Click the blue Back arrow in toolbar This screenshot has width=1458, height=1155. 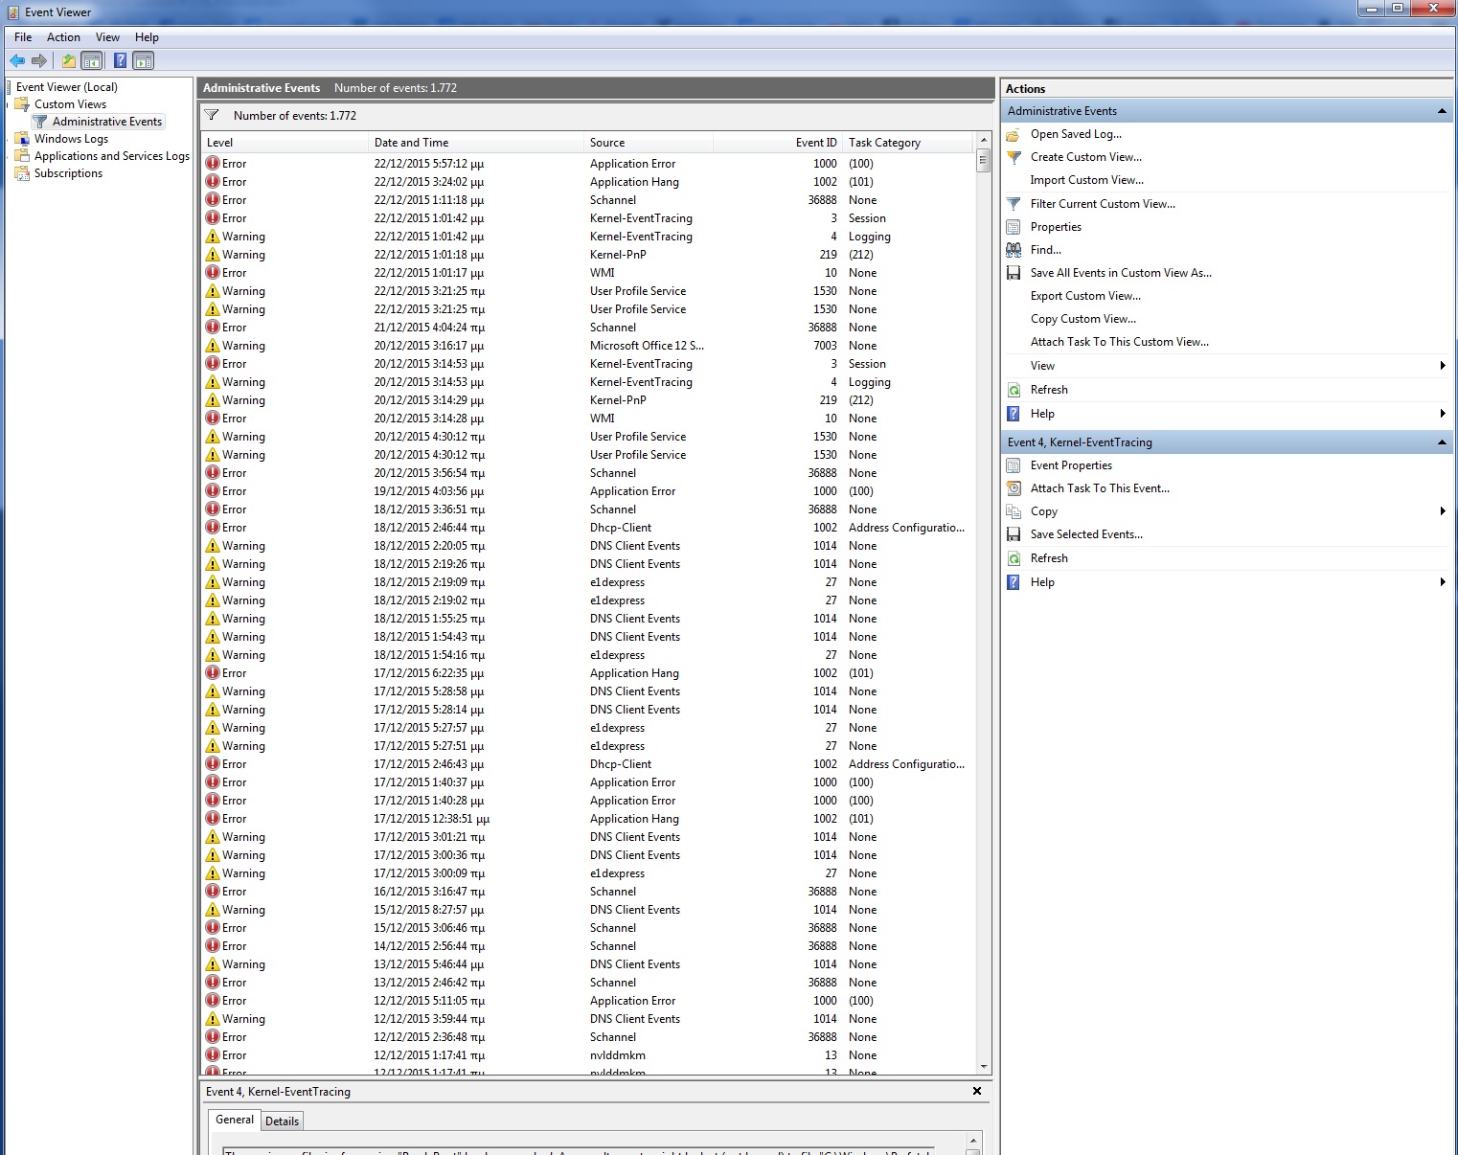pos(17,61)
